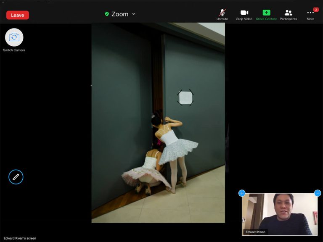Open the pencil annotation tool
Screen dimensions: 323x242
coord(16,177)
